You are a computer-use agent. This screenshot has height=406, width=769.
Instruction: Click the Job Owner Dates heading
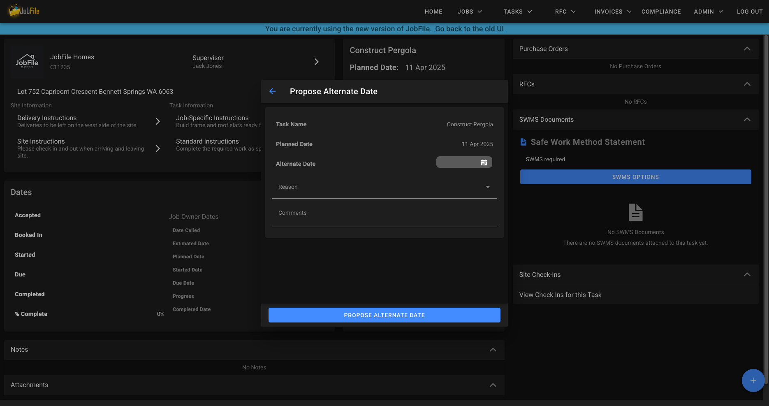(193, 217)
